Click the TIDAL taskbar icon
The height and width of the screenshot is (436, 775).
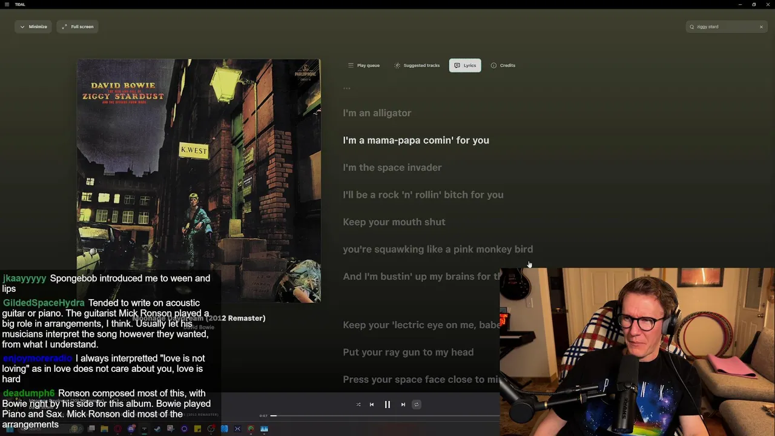[144, 429]
